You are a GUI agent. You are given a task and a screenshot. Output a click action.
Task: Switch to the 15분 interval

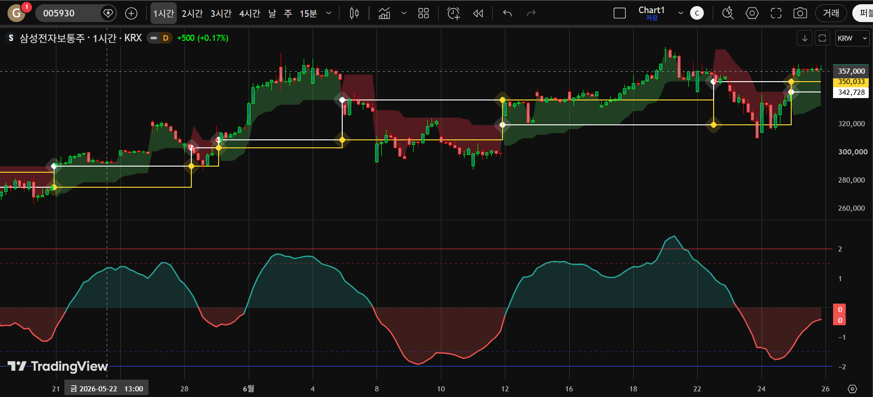pos(308,13)
